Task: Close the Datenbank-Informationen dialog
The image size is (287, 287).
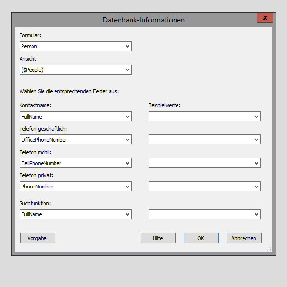Action: point(265,18)
